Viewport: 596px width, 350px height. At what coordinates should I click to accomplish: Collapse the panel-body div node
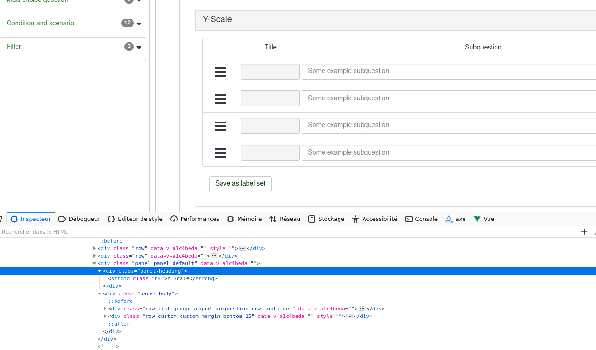99,294
